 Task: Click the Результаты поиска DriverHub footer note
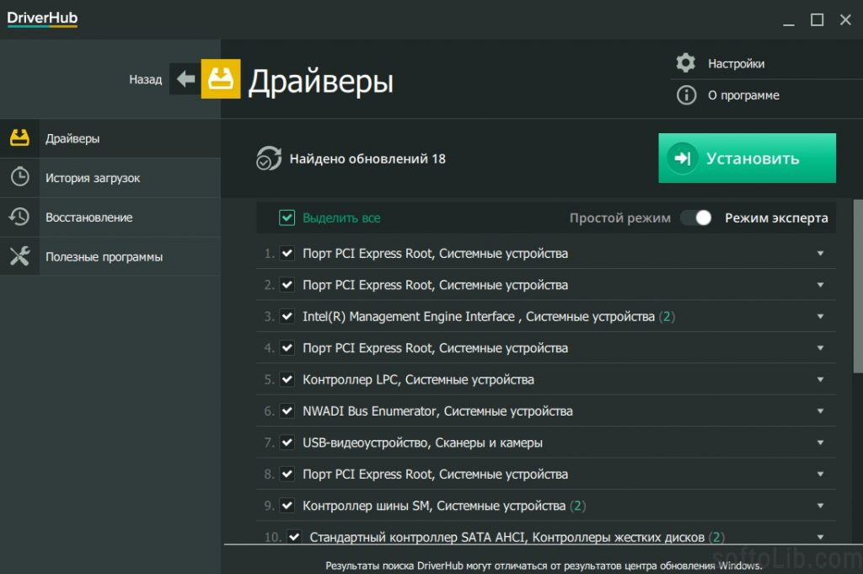(x=544, y=566)
